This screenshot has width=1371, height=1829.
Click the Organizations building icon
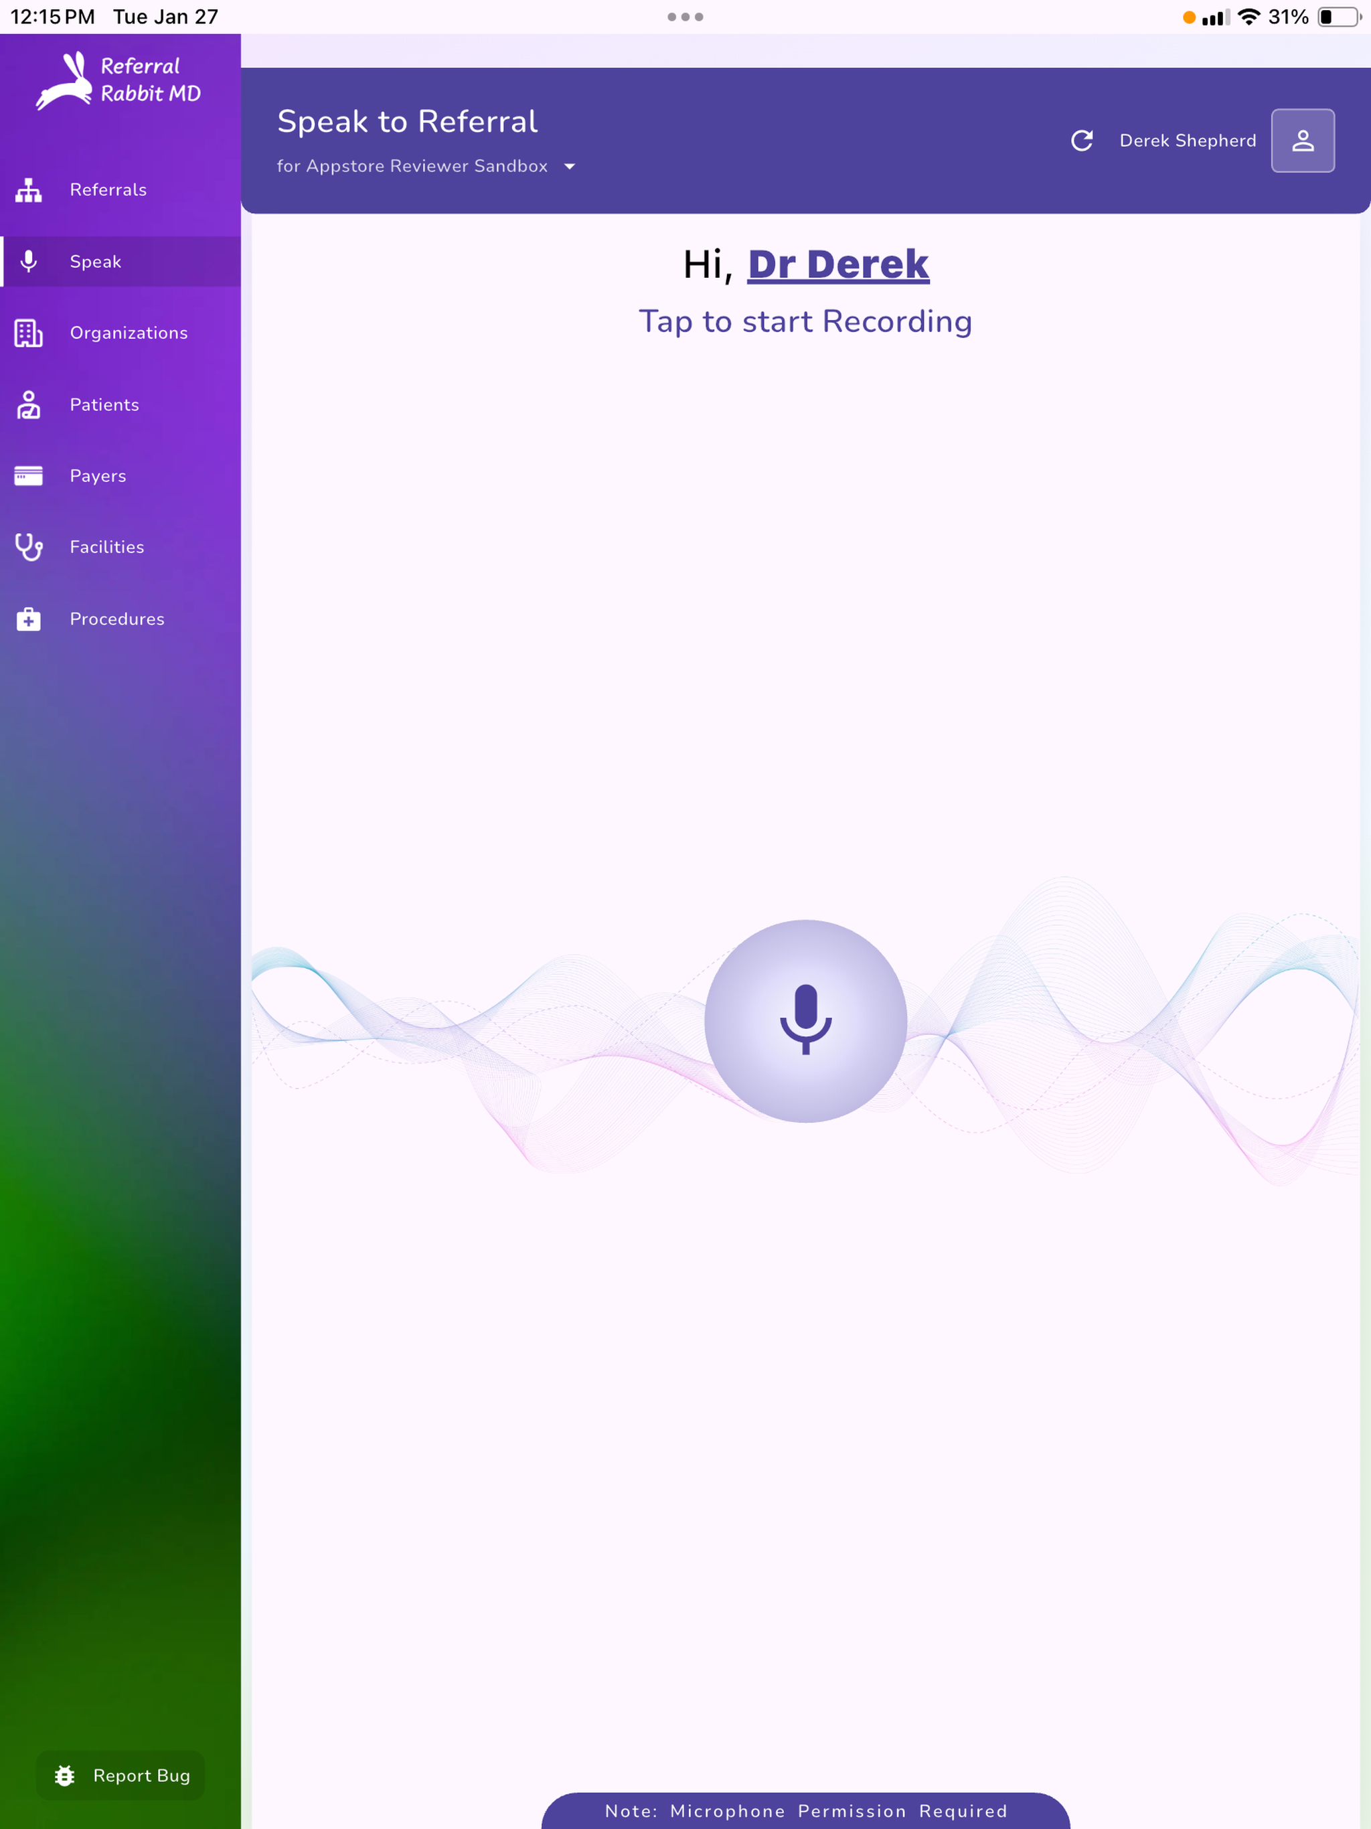[29, 333]
